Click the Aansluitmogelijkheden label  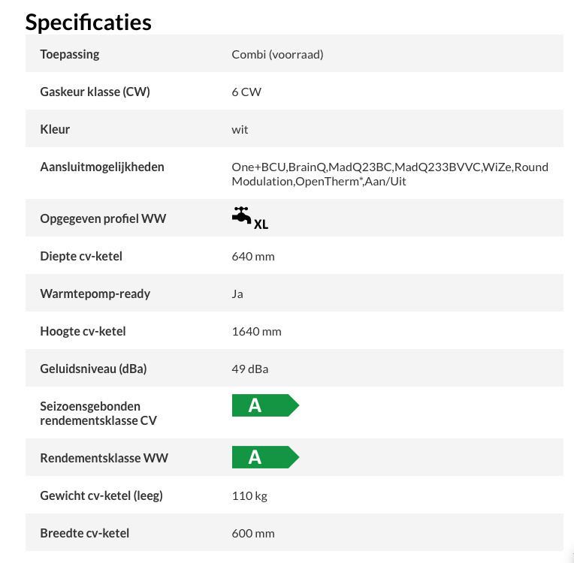(x=102, y=167)
